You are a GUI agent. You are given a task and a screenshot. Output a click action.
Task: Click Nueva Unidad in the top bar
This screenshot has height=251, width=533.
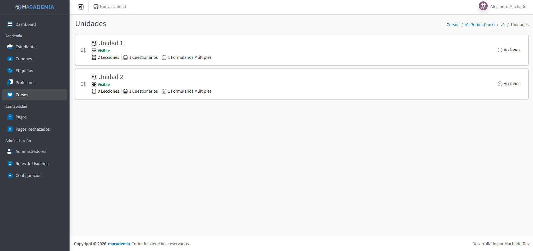pos(113,6)
